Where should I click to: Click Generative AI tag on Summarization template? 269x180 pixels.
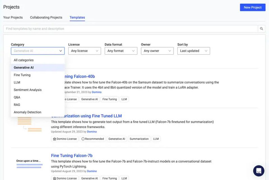tap(117, 139)
